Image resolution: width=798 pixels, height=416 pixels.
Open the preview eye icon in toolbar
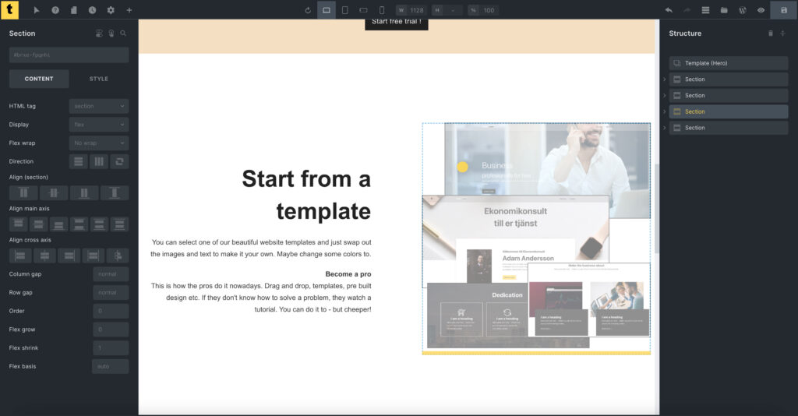[761, 10]
